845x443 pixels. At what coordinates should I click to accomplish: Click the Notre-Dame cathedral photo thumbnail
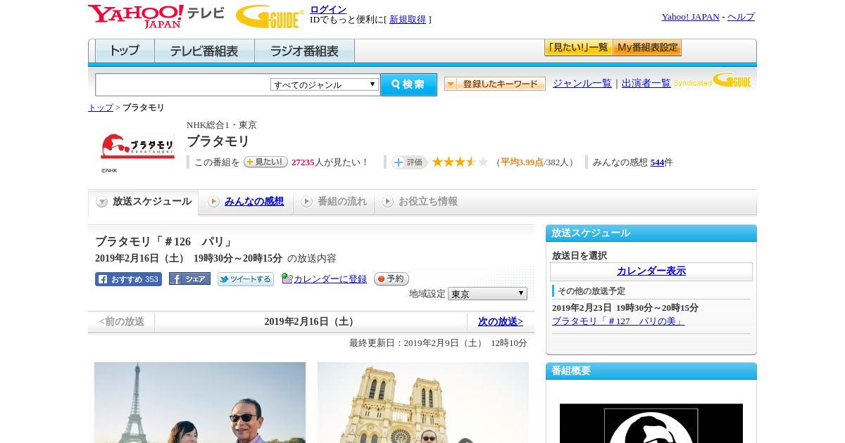tap(423, 402)
